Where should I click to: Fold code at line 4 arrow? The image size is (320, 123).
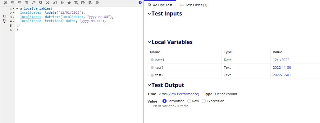pyautogui.click(x=13, y=21)
